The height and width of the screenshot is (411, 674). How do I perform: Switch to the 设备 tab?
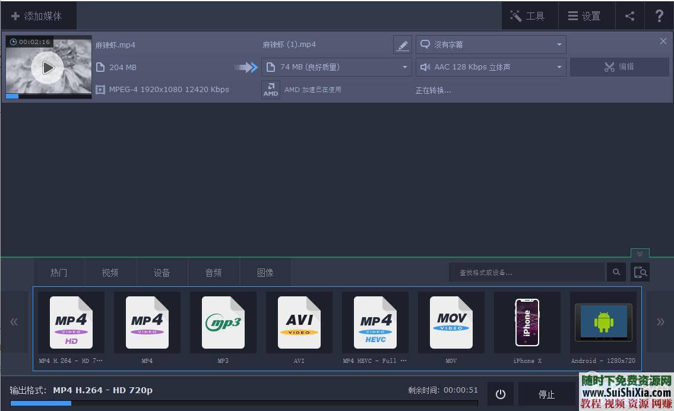click(x=162, y=272)
